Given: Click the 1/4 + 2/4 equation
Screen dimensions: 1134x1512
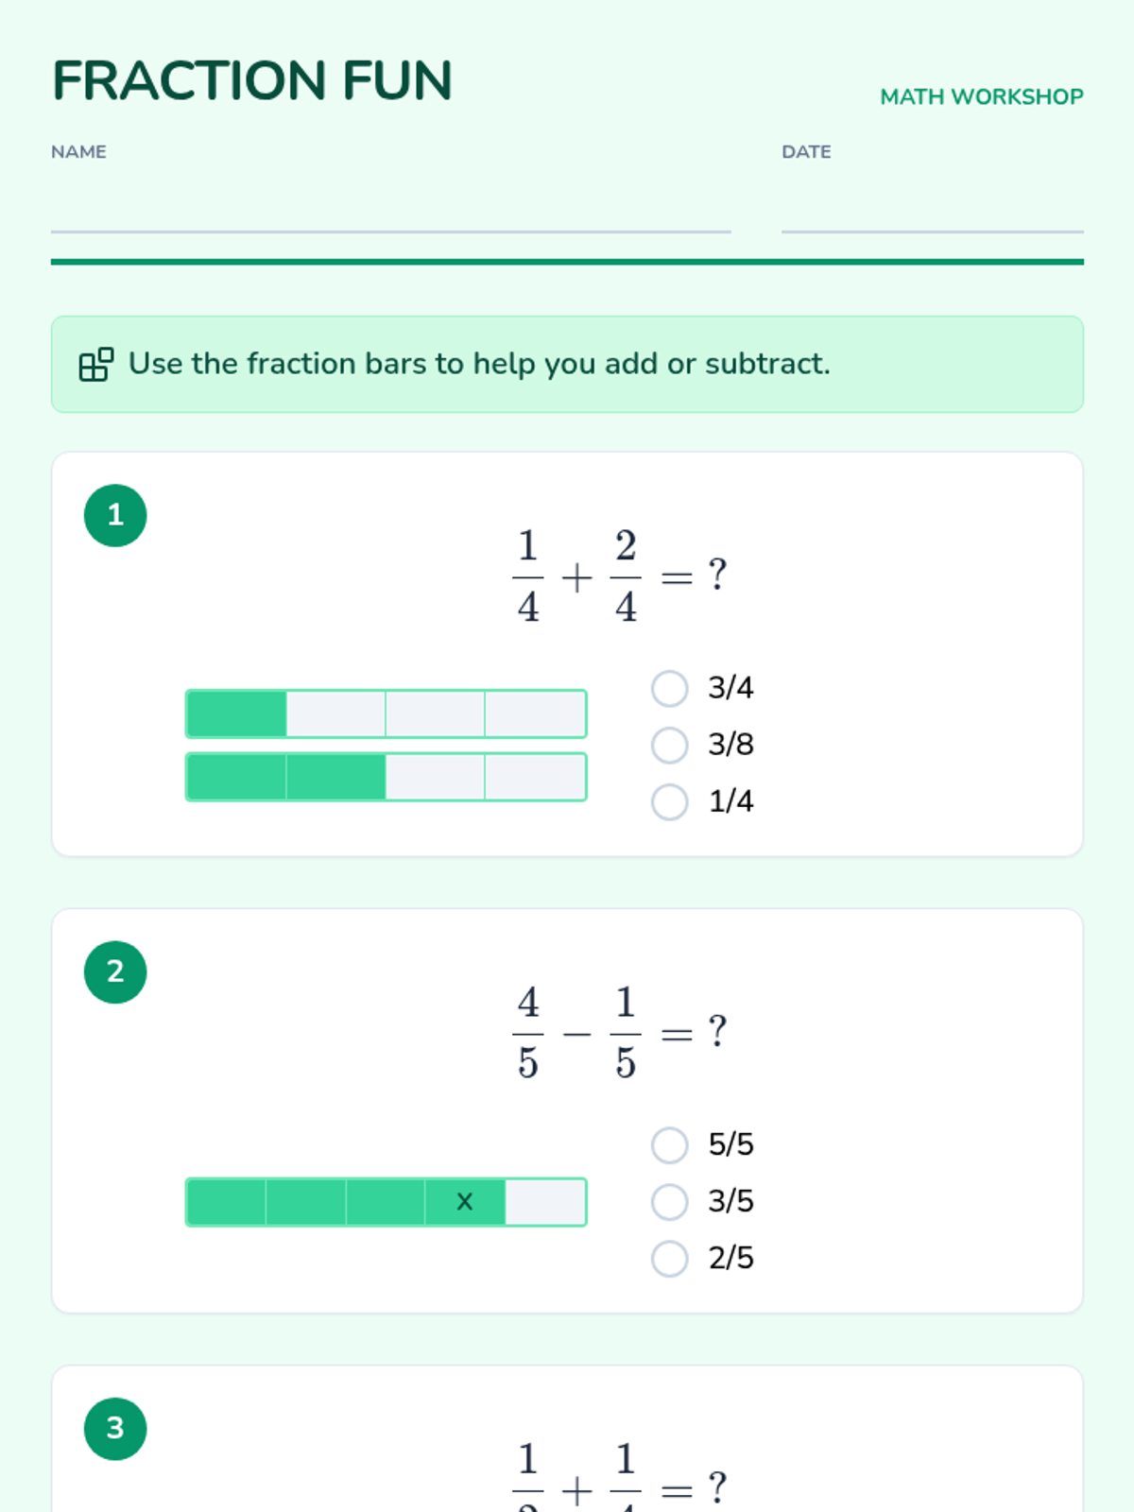Looking at the screenshot, I should pyautogui.click(x=620, y=576).
